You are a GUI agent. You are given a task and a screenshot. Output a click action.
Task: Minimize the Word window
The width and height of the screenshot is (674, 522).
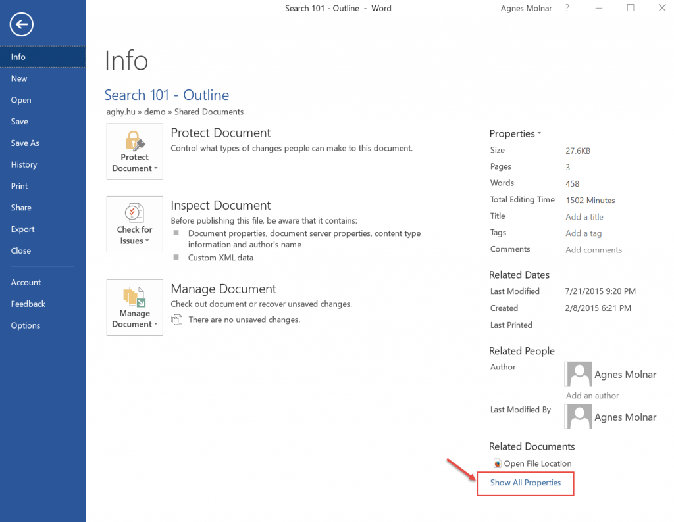point(598,8)
